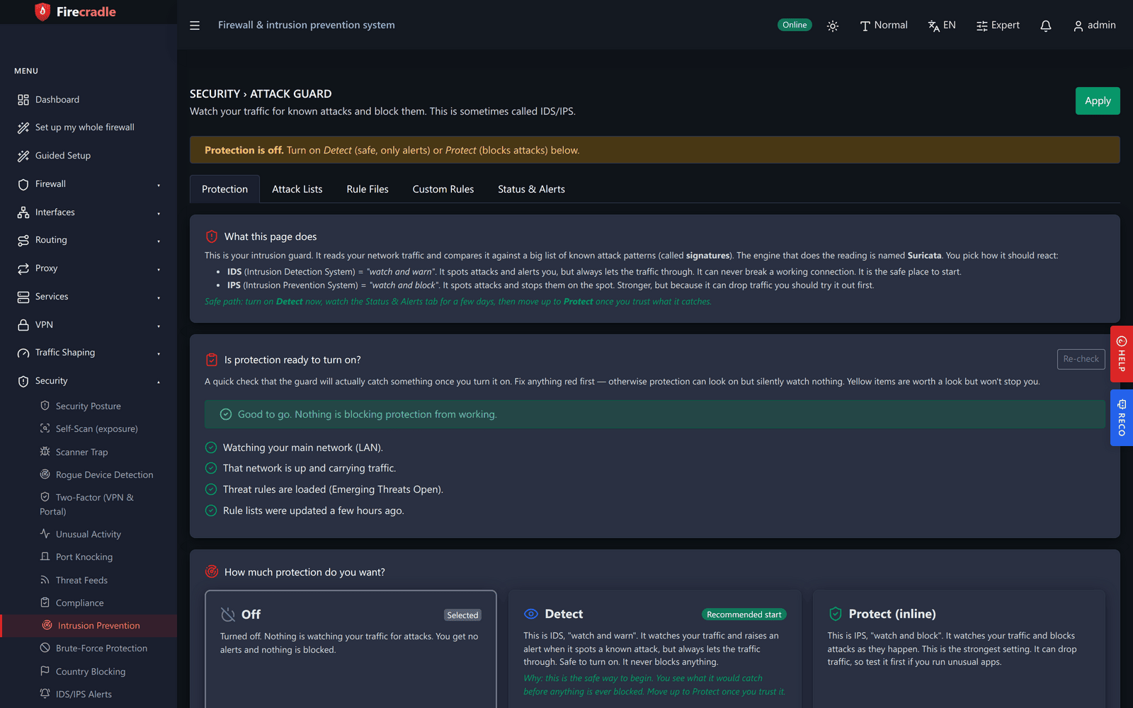
Task: Click Firewall shield icon in sidebar
Action: (x=23, y=184)
